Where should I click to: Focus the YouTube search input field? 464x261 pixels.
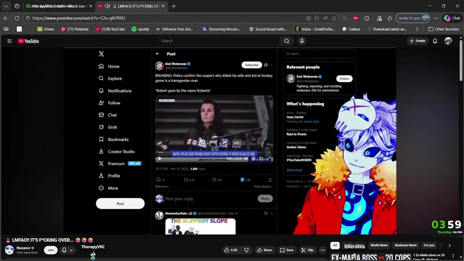[x=219, y=41]
